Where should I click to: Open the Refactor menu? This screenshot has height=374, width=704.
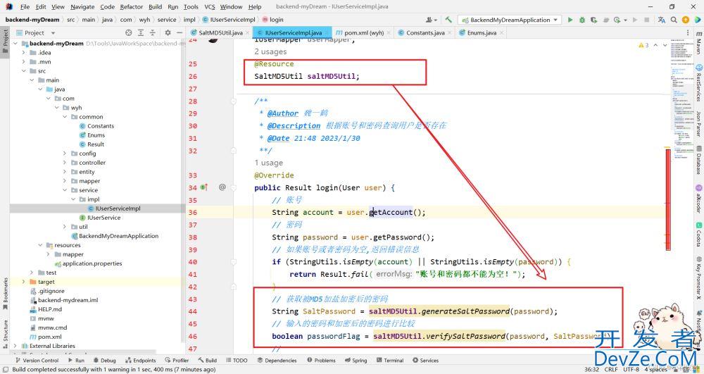point(132,7)
